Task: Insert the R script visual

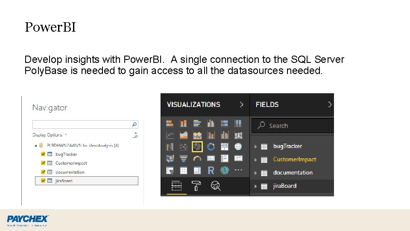Action: click(211, 170)
